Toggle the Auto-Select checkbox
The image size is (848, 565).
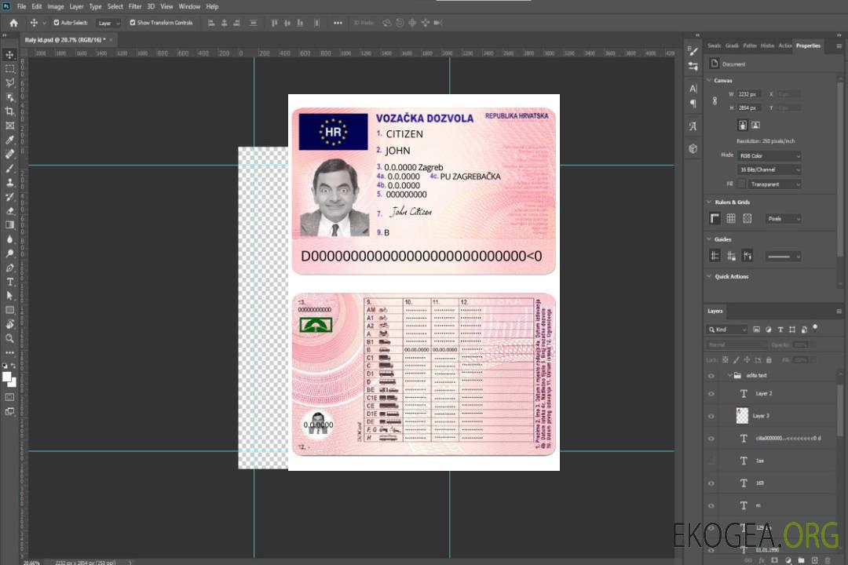click(x=57, y=23)
